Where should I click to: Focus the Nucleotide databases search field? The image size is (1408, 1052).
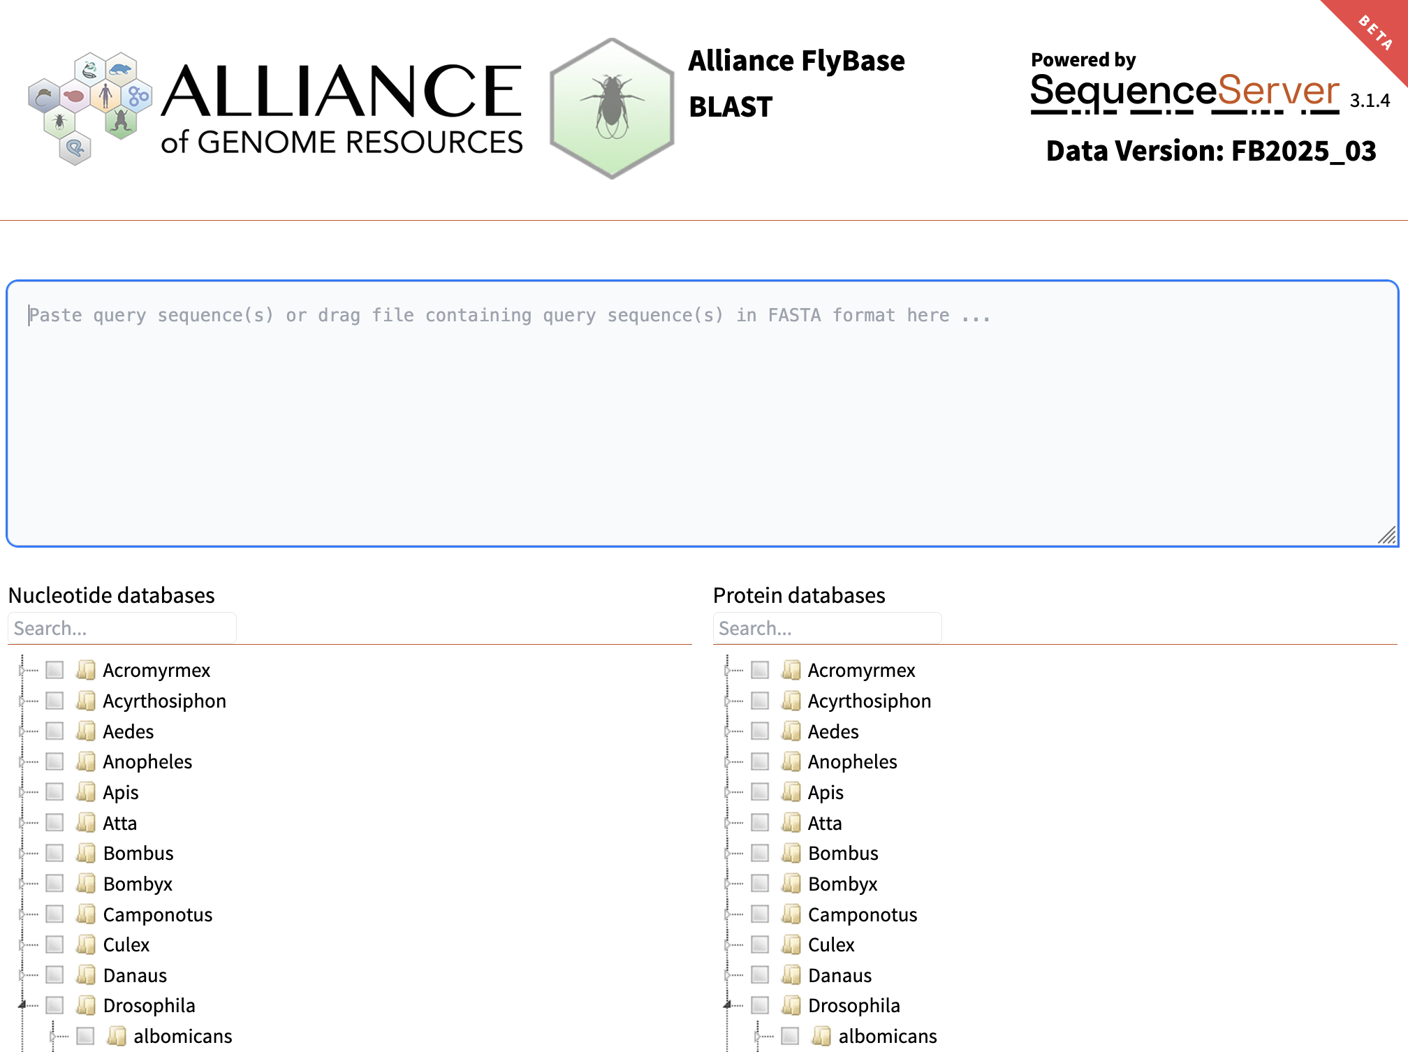tap(122, 628)
